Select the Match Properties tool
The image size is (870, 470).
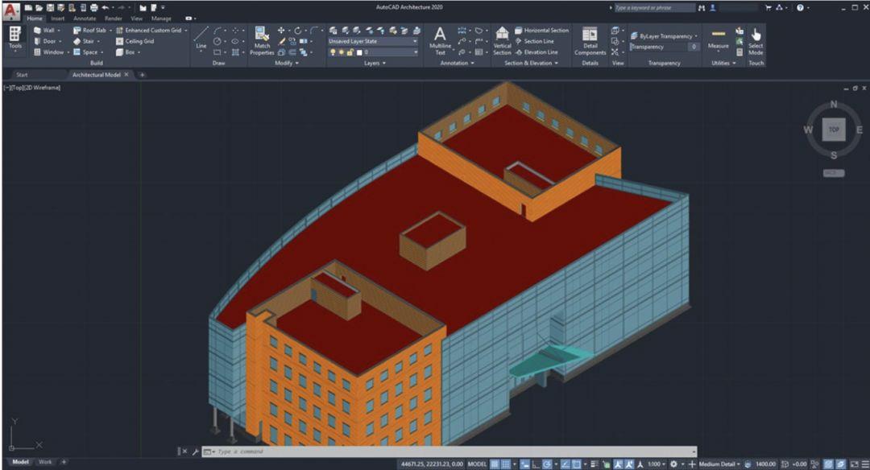(262, 37)
